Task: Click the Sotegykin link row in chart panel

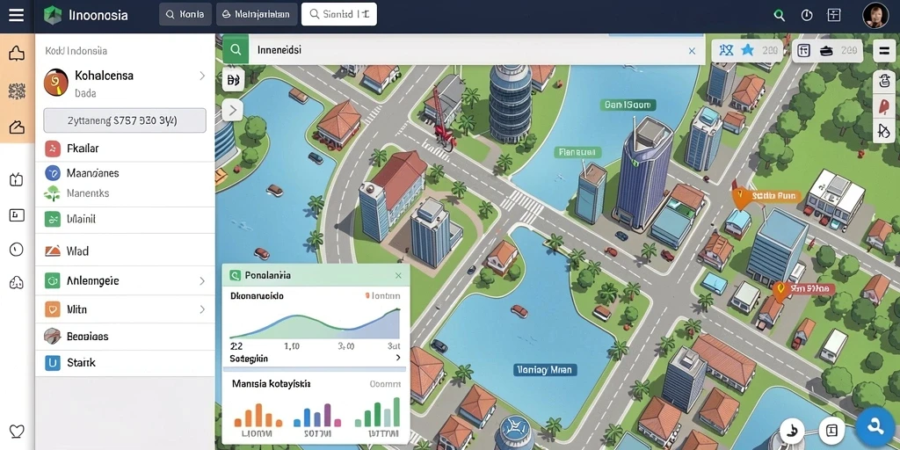Action: tap(315, 359)
